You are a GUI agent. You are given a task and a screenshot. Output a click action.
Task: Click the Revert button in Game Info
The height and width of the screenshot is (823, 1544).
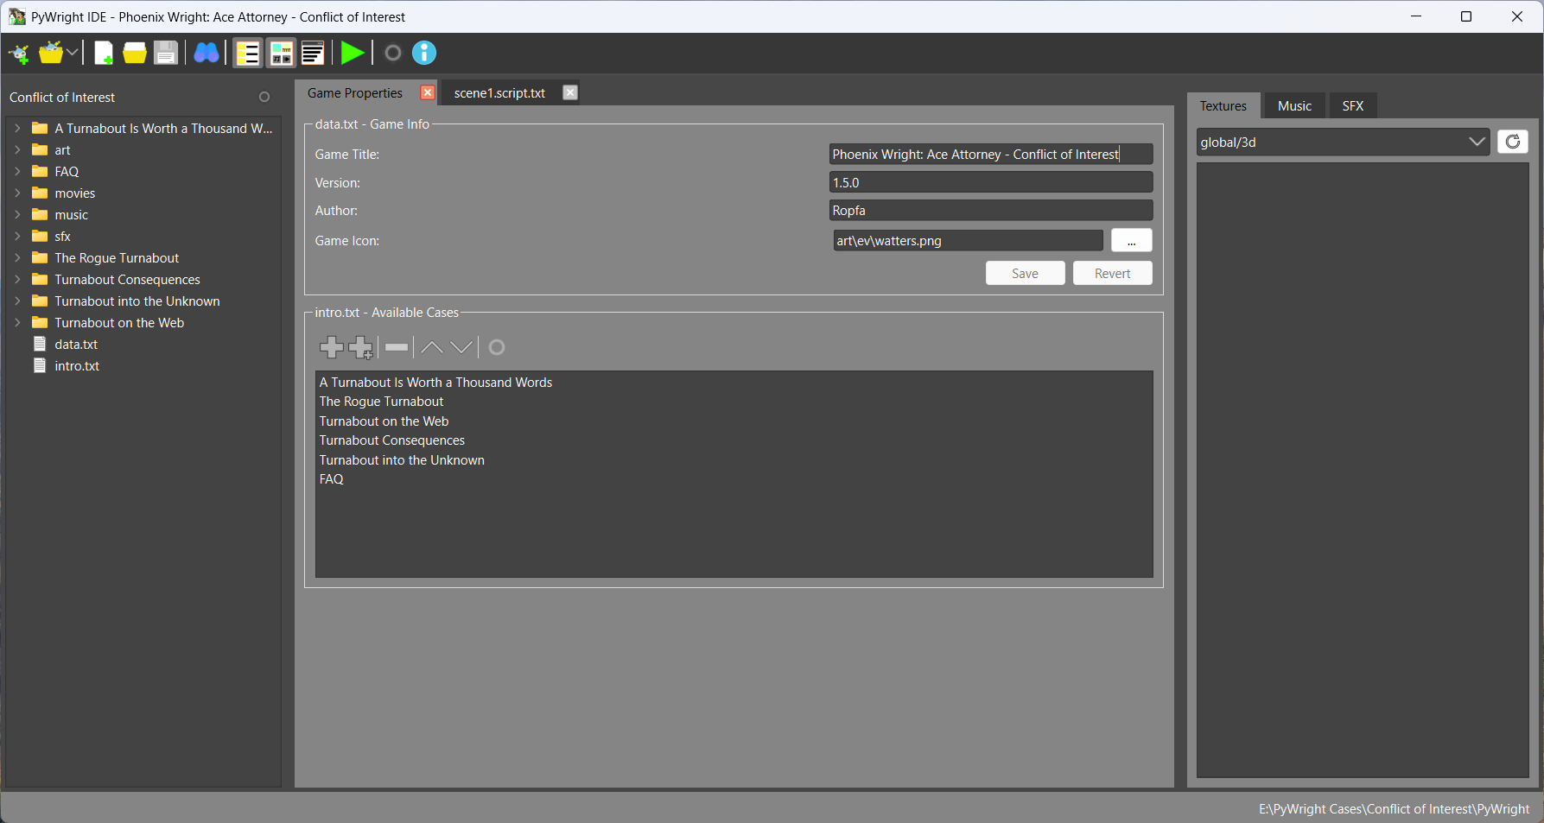coord(1113,273)
